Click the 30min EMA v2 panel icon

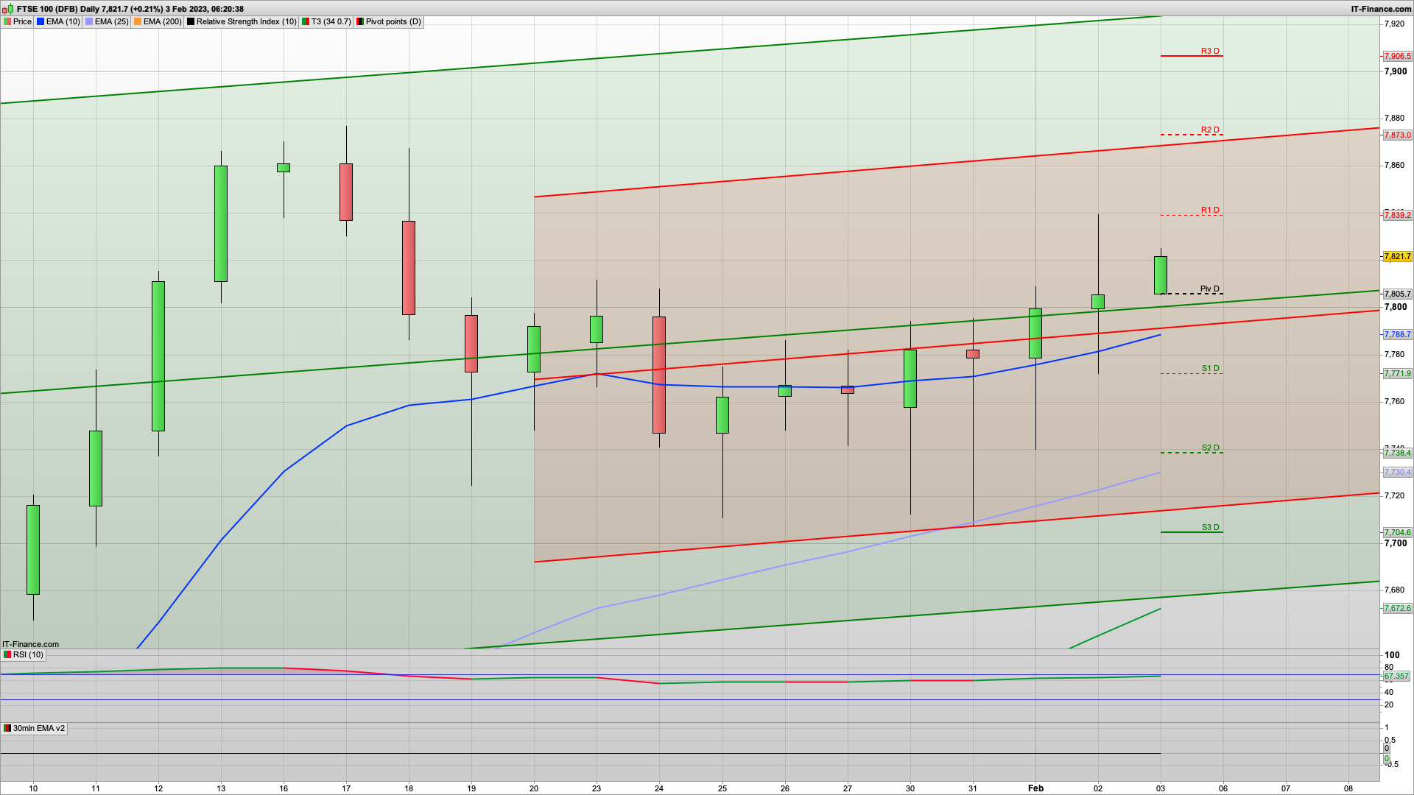coord(7,728)
